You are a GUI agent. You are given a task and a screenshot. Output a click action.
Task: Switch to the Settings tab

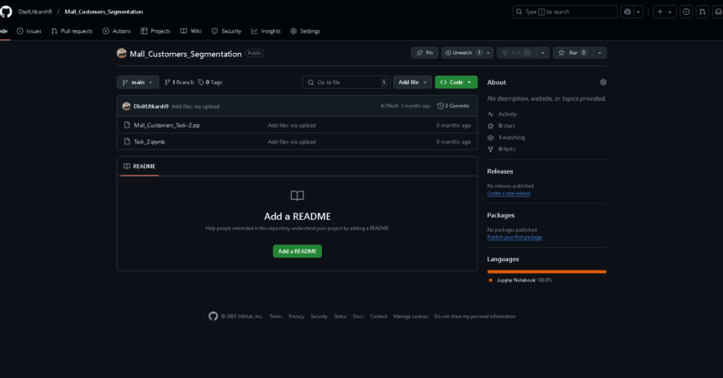[x=305, y=31]
